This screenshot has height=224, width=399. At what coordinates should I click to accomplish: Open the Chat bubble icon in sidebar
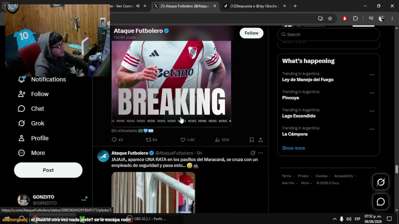(21, 109)
